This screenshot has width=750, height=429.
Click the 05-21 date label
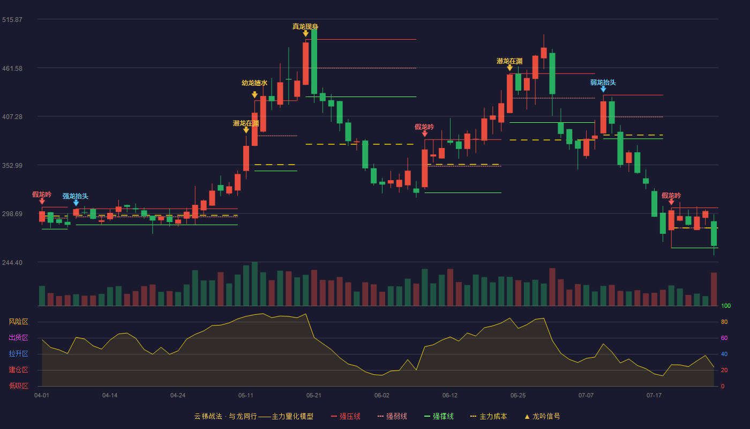pos(314,395)
